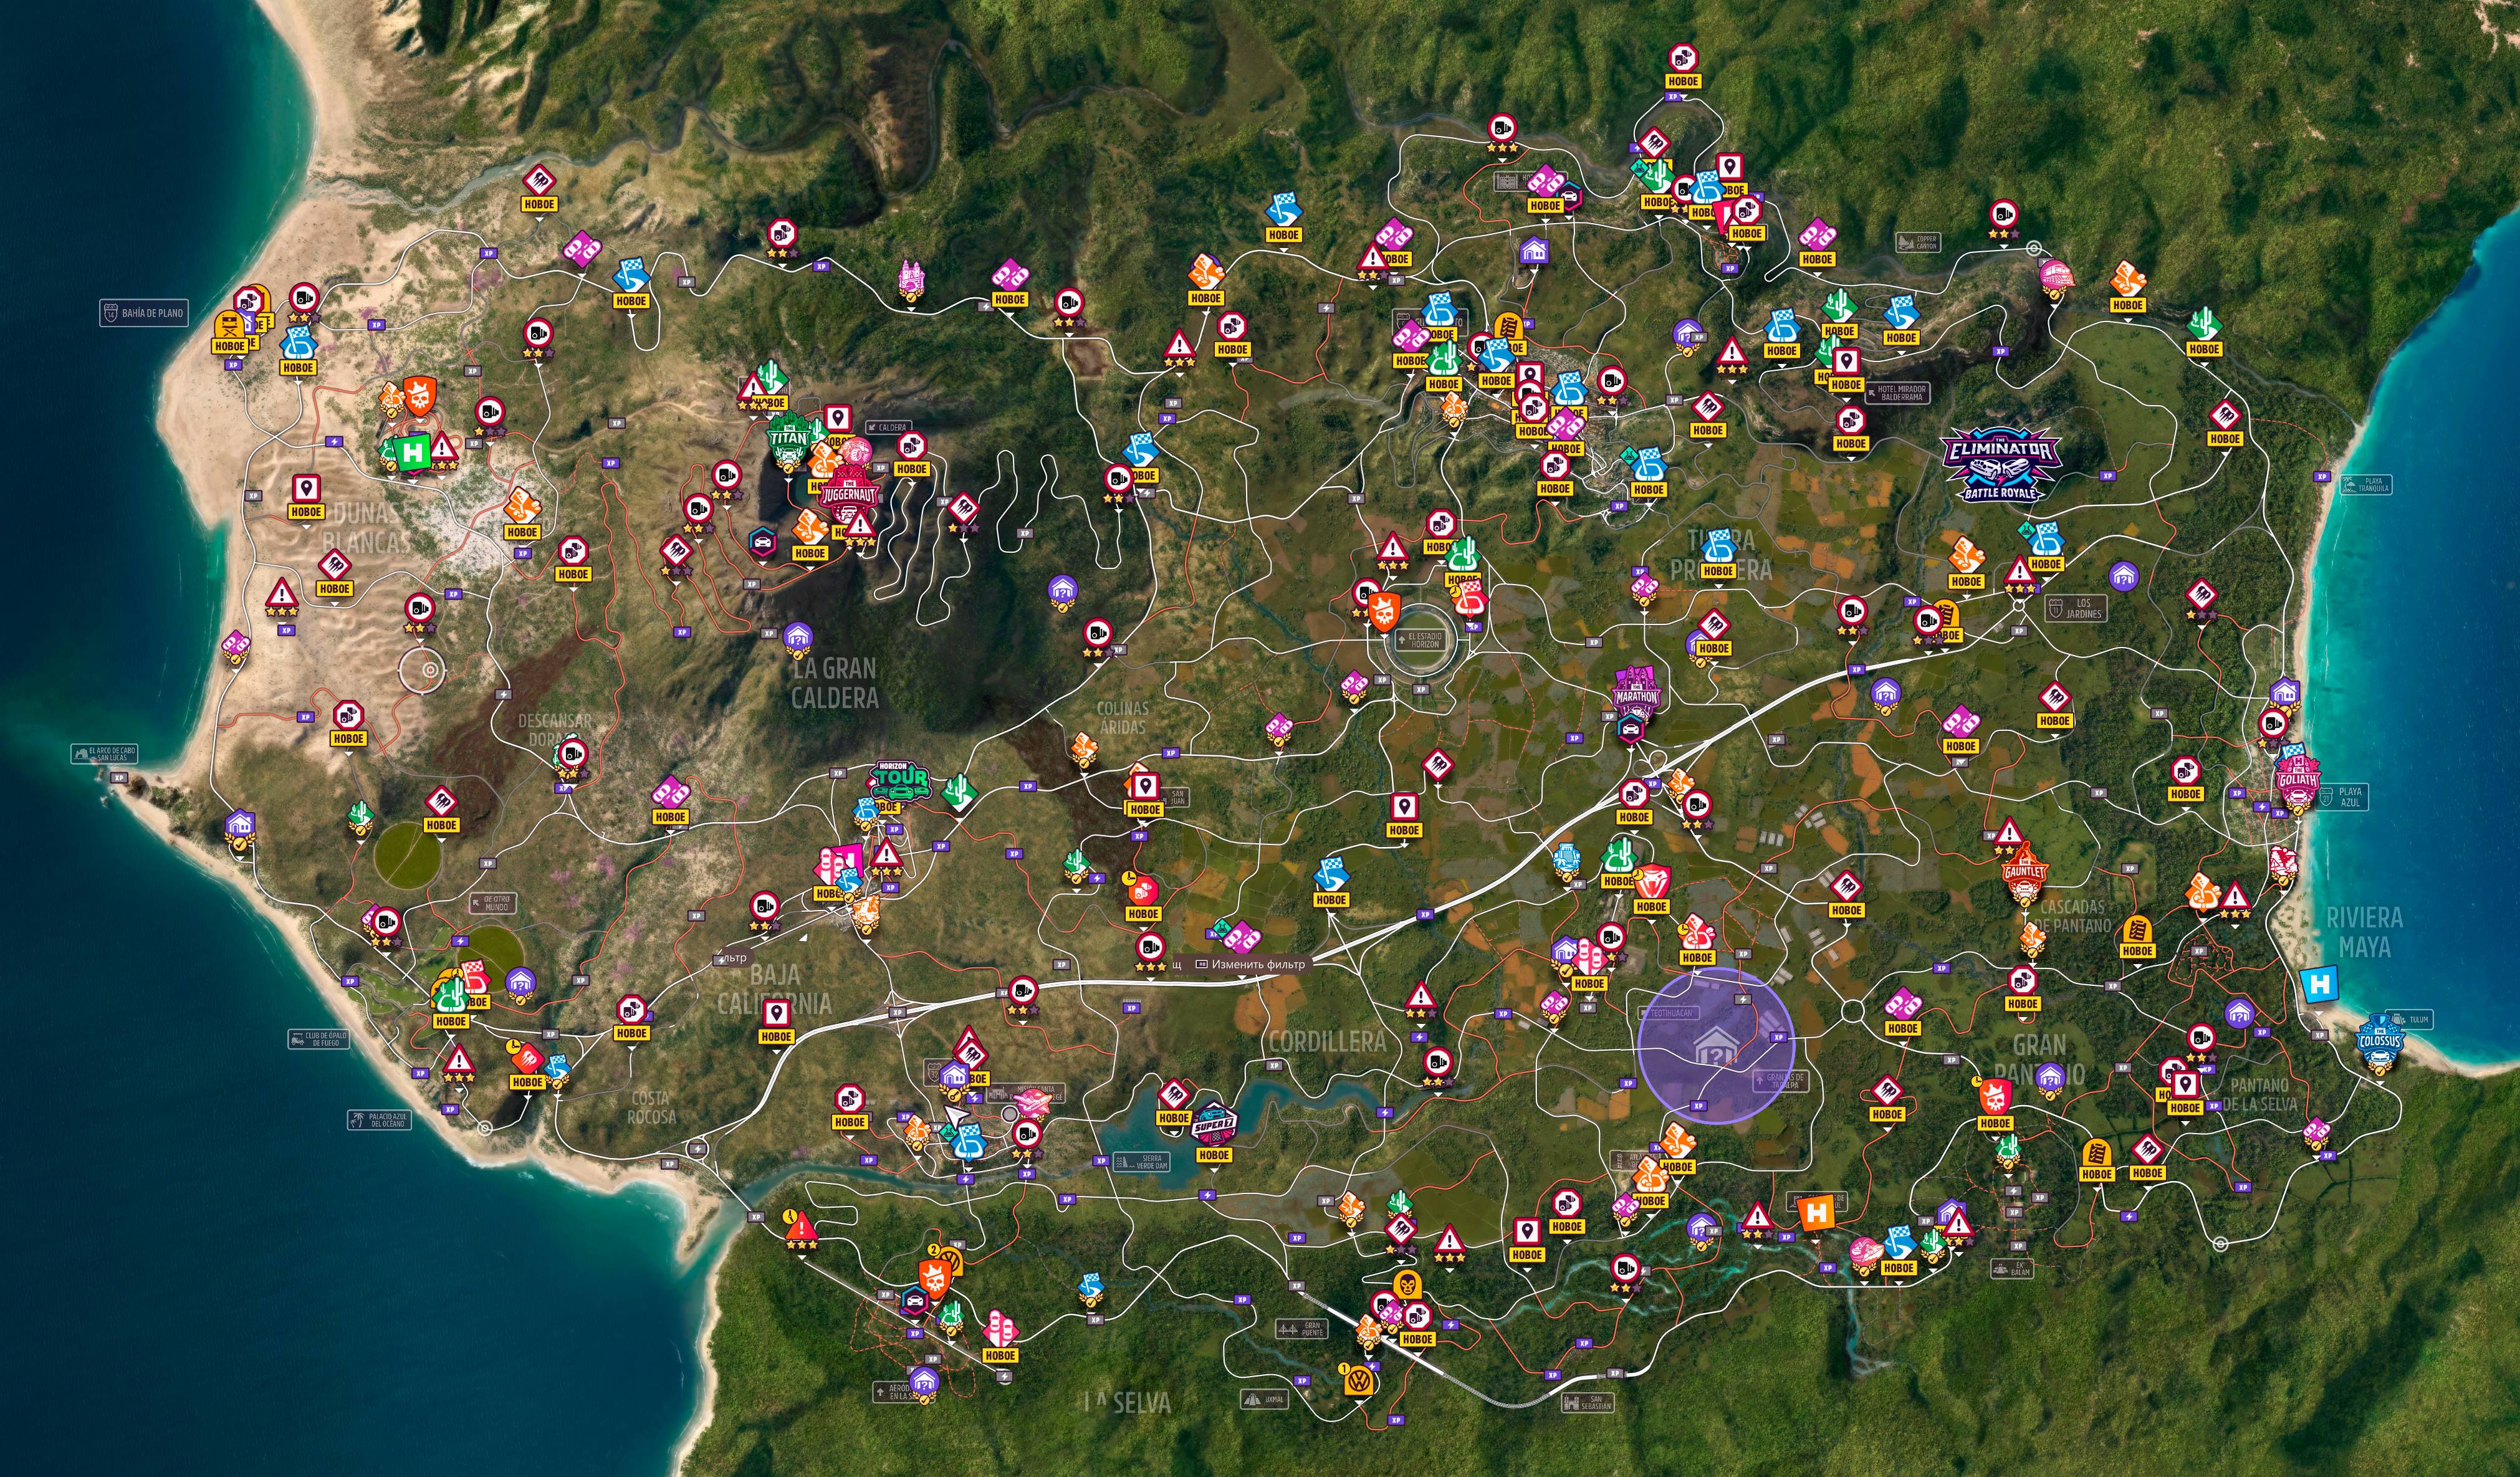Image resolution: width=2520 pixels, height=1477 pixels.
Task: Select the blue H festival icon at Riviera Maya
Action: 2320,985
